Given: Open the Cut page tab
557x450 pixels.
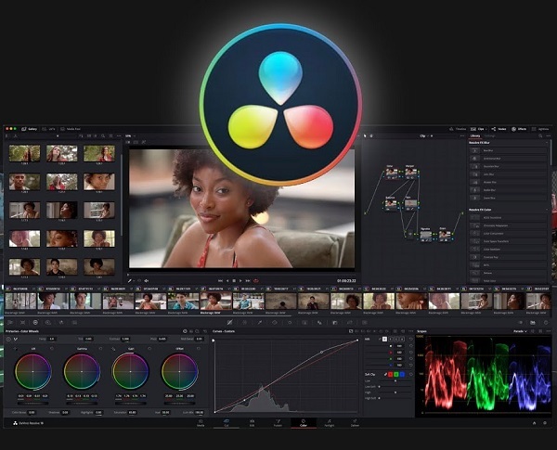Looking at the screenshot, I should tap(227, 423).
